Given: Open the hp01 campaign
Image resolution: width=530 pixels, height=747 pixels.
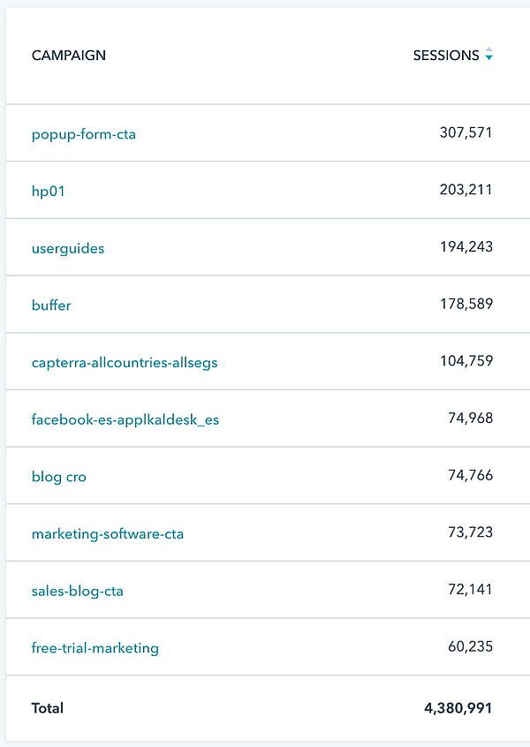Looking at the screenshot, I should point(46,191).
